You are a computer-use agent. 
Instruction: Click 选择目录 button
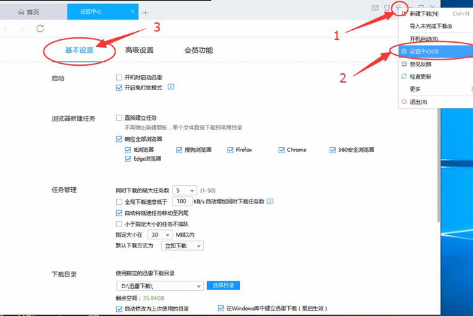click(x=223, y=285)
